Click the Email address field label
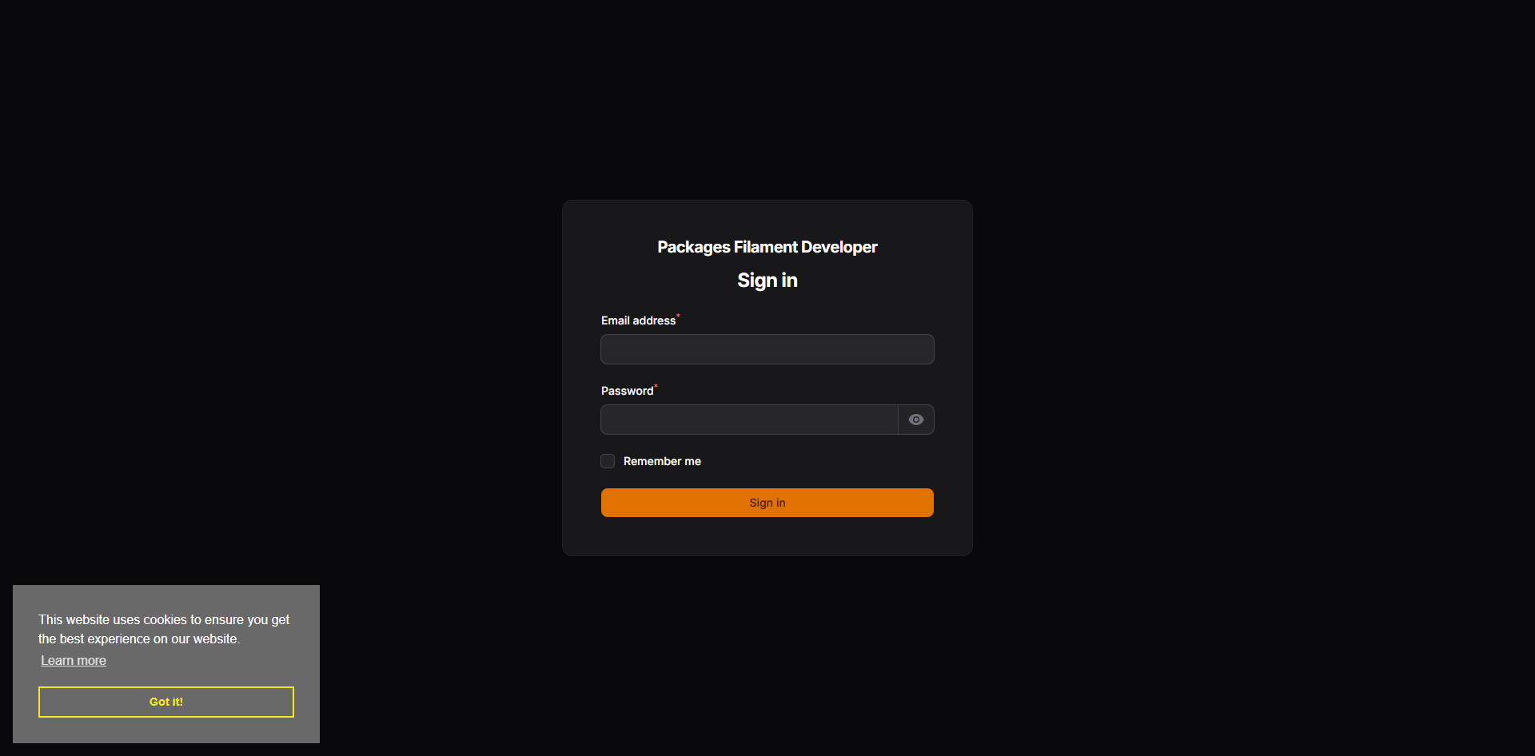Screen dimensions: 1535x756 638,320
